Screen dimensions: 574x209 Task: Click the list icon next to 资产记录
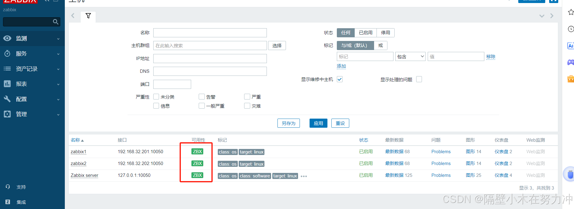pyautogui.click(x=7, y=69)
